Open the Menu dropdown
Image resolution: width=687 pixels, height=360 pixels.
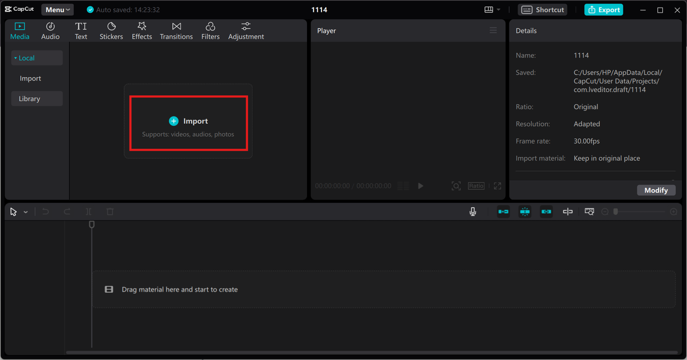58,10
